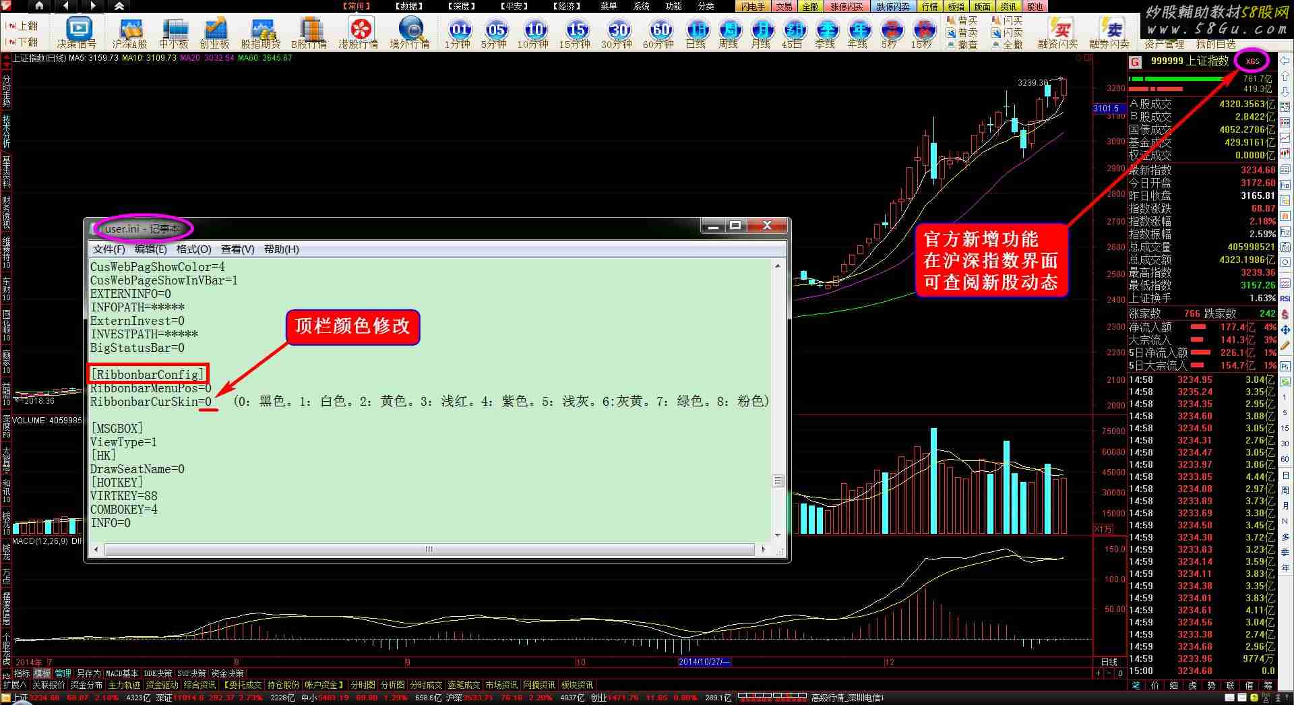Viewport: 1294px width, 705px height.
Task: Click Notepad scrollbar down arrow
Action: click(778, 535)
